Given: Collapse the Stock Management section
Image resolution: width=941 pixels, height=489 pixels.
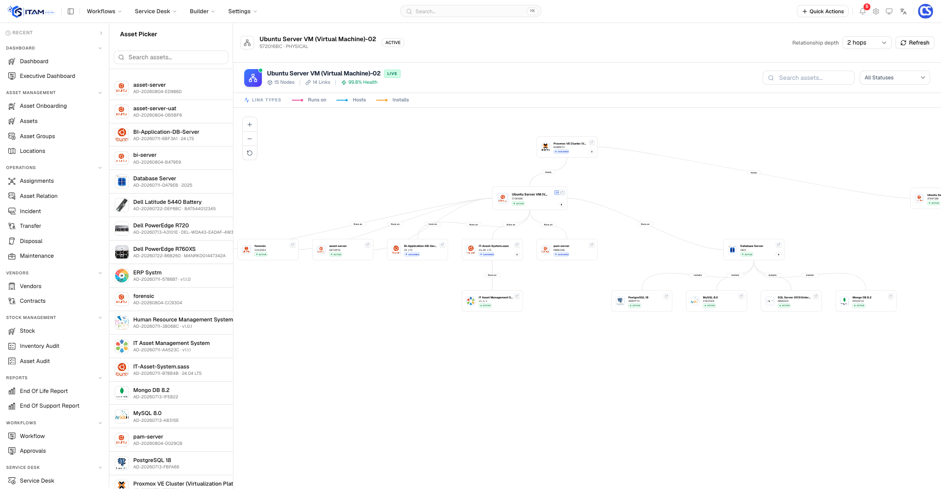Looking at the screenshot, I should pos(100,318).
